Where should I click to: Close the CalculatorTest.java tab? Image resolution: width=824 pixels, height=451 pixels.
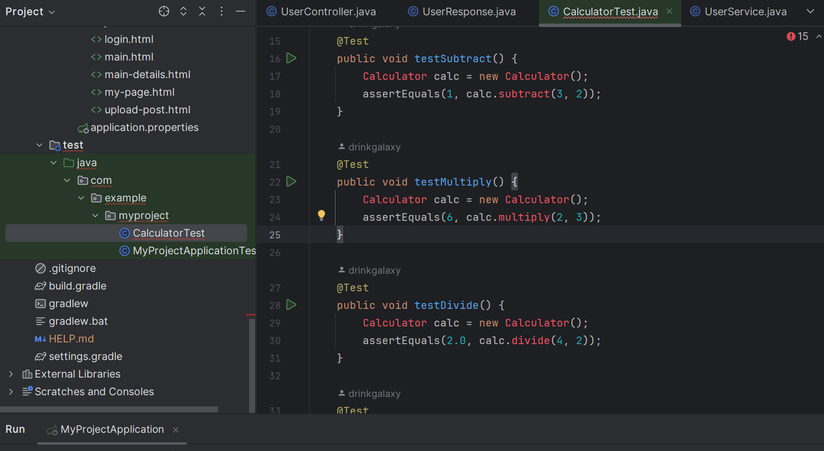(669, 11)
